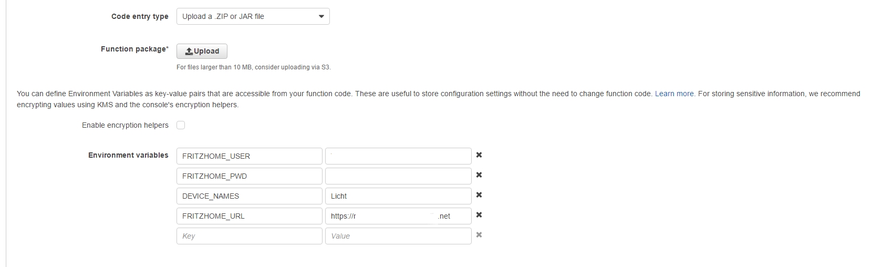Edit the https URL value field
This screenshot has width=883, height=267.
(398, 216)
